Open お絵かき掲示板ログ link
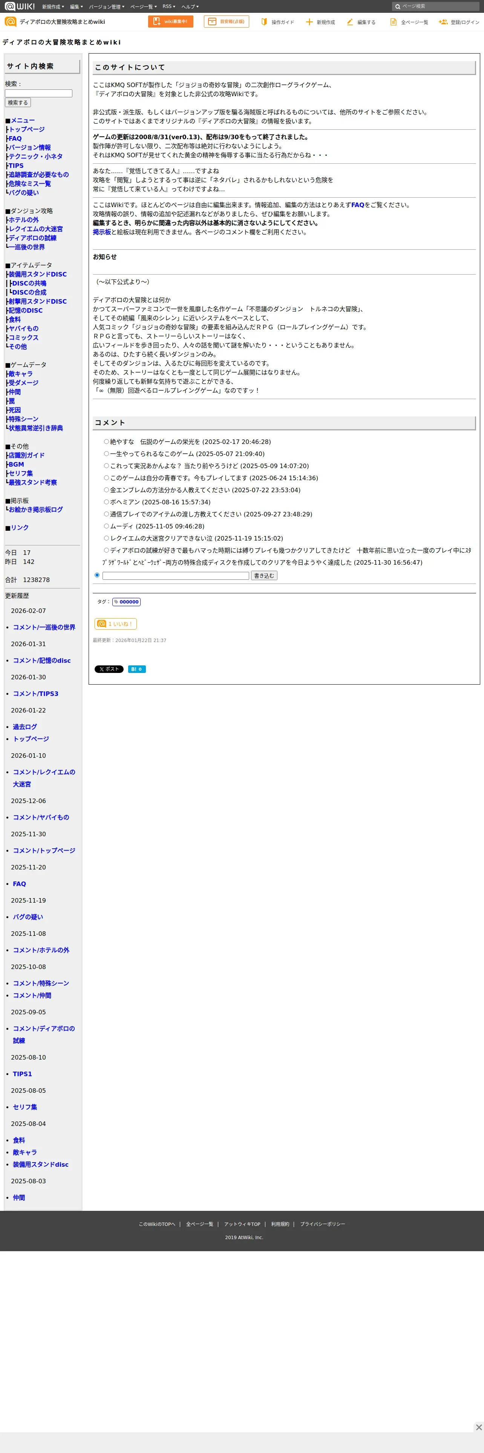484x1453 pixels. pyautogui.click(x=35, y=509)
